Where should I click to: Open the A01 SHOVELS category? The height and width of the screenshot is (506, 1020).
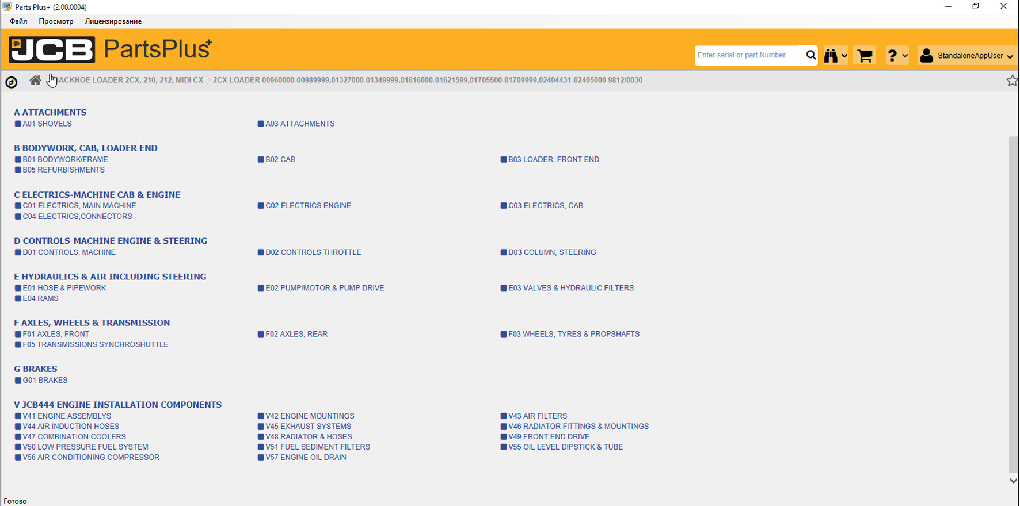(x=47, y=124)
